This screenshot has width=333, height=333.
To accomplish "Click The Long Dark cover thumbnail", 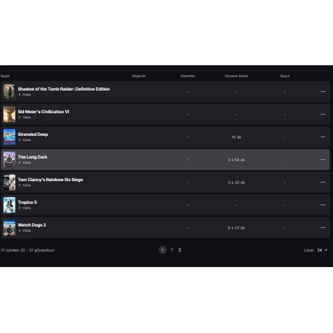I will (9, 160).
